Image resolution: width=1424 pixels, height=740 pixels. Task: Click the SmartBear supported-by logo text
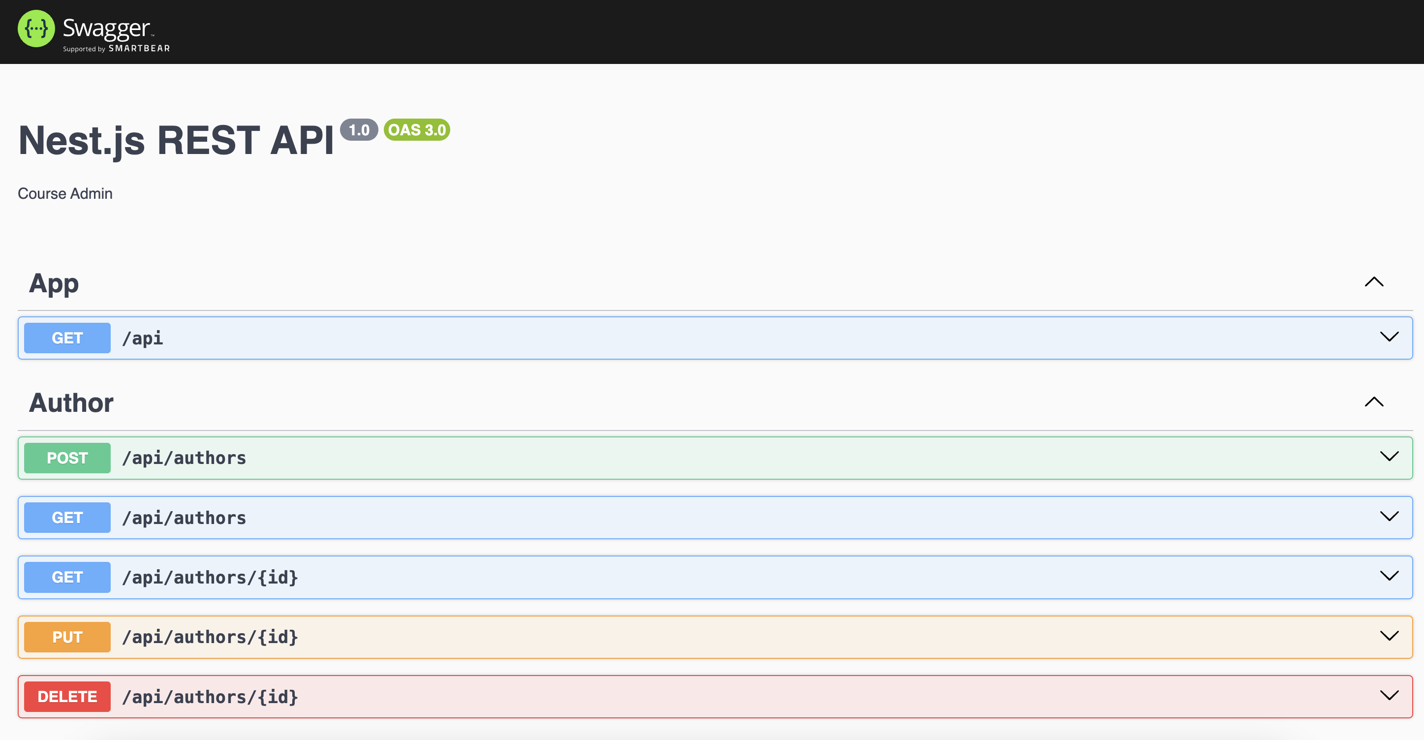coord(116,49)
